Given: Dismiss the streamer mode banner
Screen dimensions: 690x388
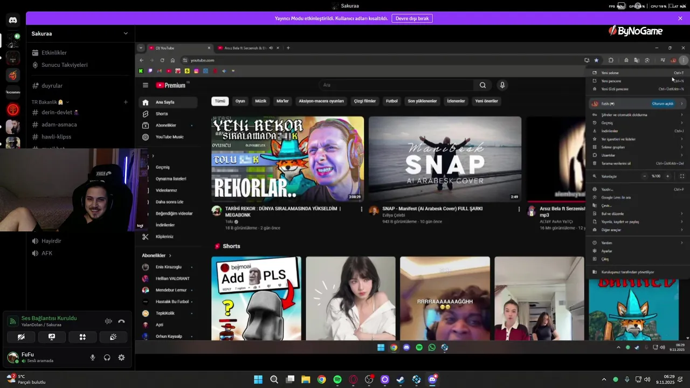Looking at the screenshot, I should tap(680, 18).
